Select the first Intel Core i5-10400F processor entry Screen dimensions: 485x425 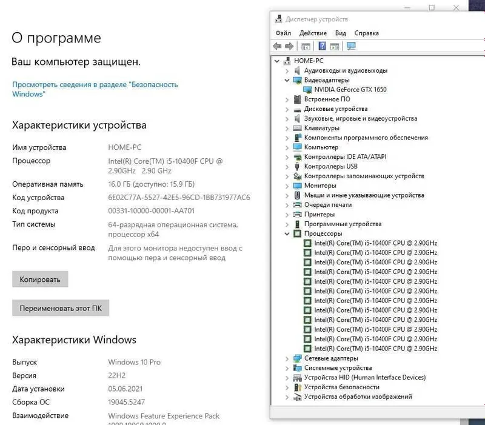(x=370, y=243)
